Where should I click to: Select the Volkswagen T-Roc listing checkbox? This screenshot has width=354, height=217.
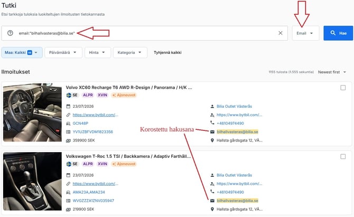coord(343,156)
